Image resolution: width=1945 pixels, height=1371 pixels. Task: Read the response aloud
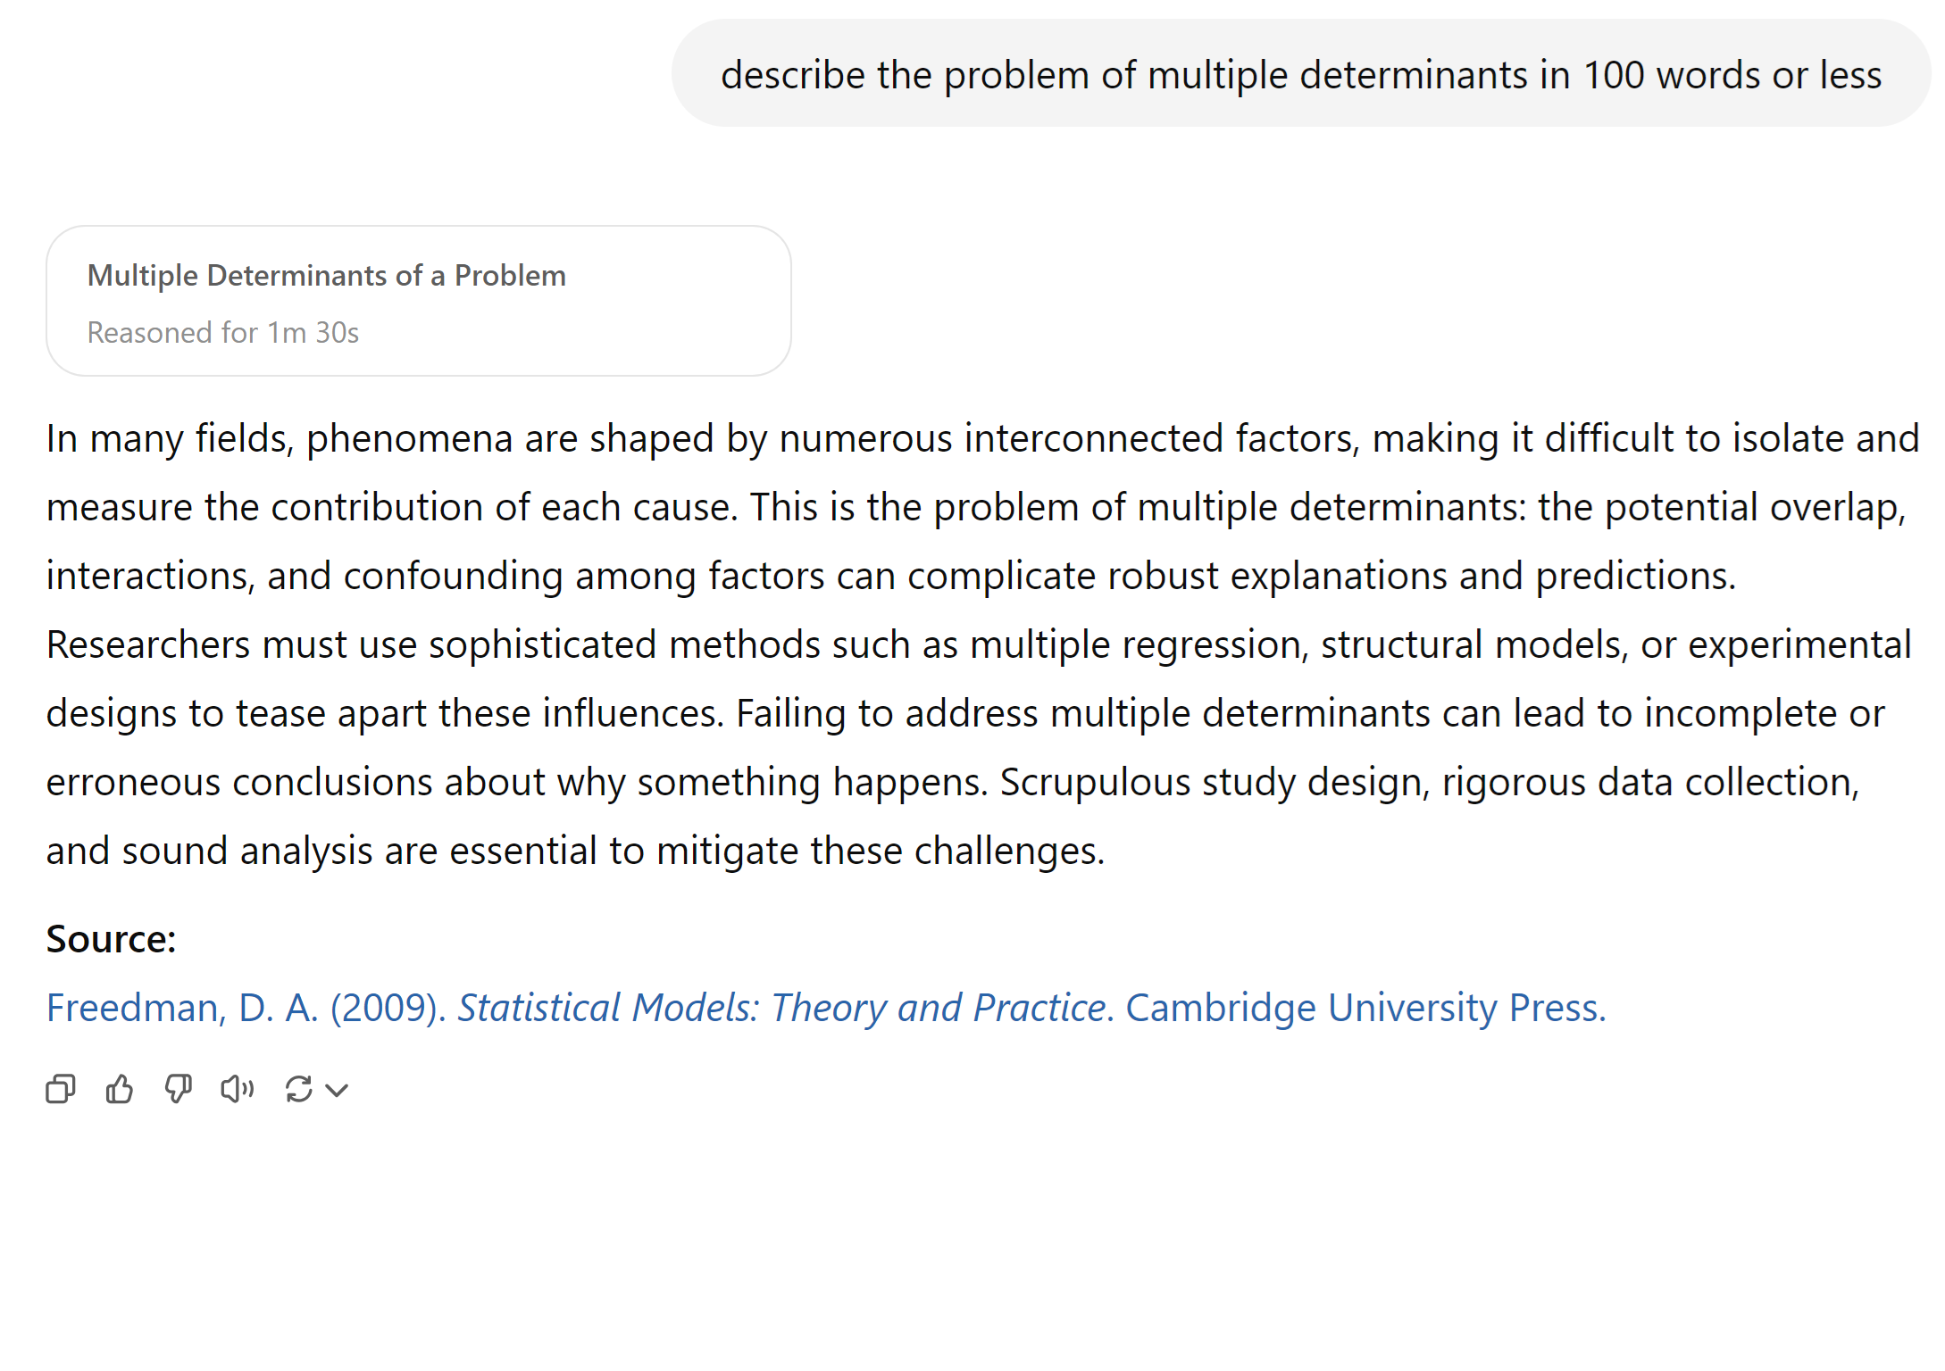238,1089
